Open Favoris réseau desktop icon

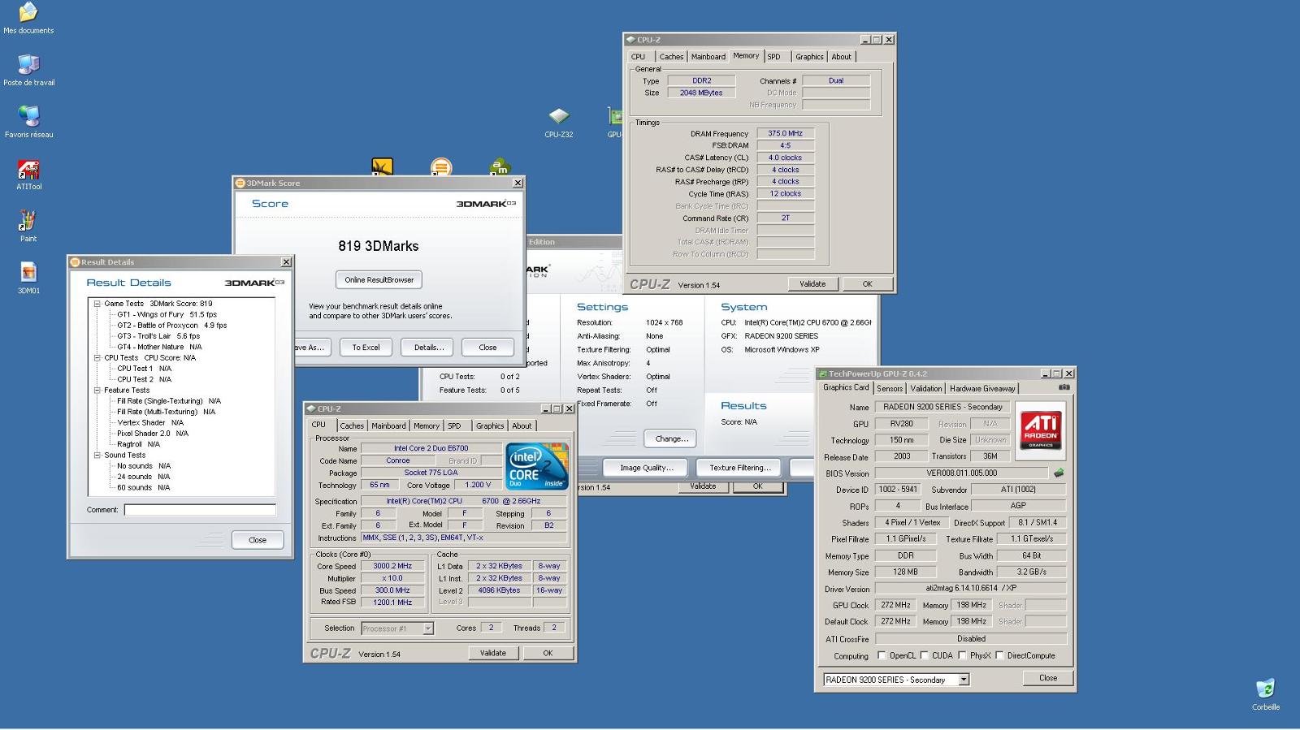(x=28, y=123)
